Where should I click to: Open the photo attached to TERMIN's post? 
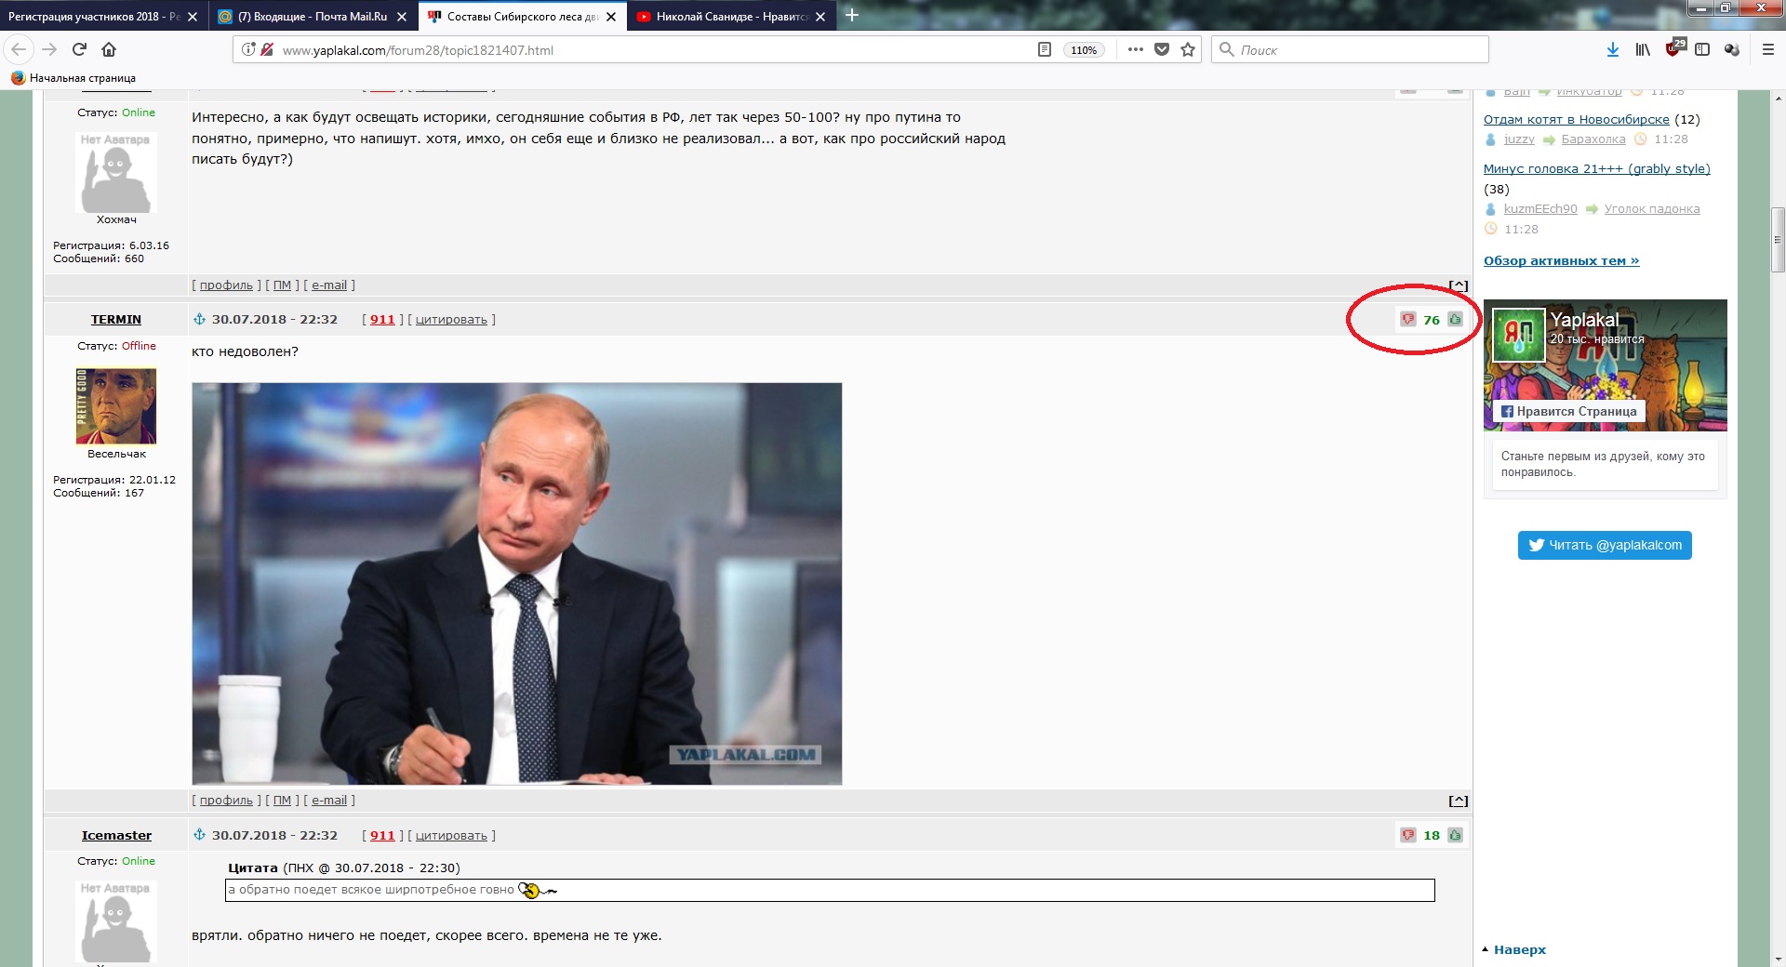click(517, 584)
